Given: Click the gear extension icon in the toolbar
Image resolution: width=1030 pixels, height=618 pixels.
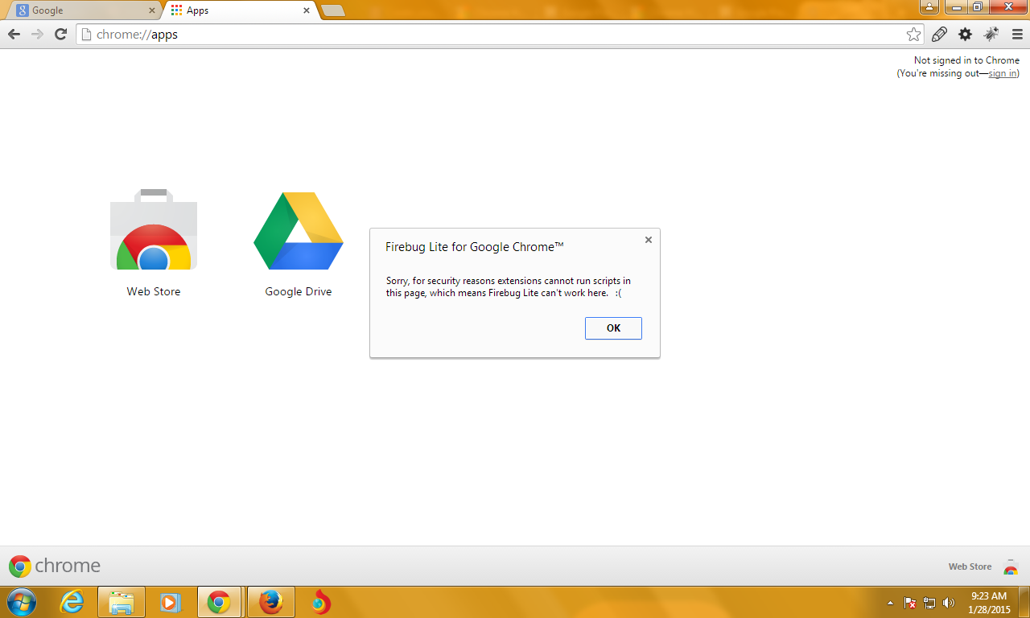Looking at the screenshot, I should tap(965, 35).
